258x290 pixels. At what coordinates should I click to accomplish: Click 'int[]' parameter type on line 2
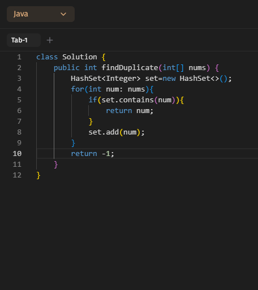[173, 68]
